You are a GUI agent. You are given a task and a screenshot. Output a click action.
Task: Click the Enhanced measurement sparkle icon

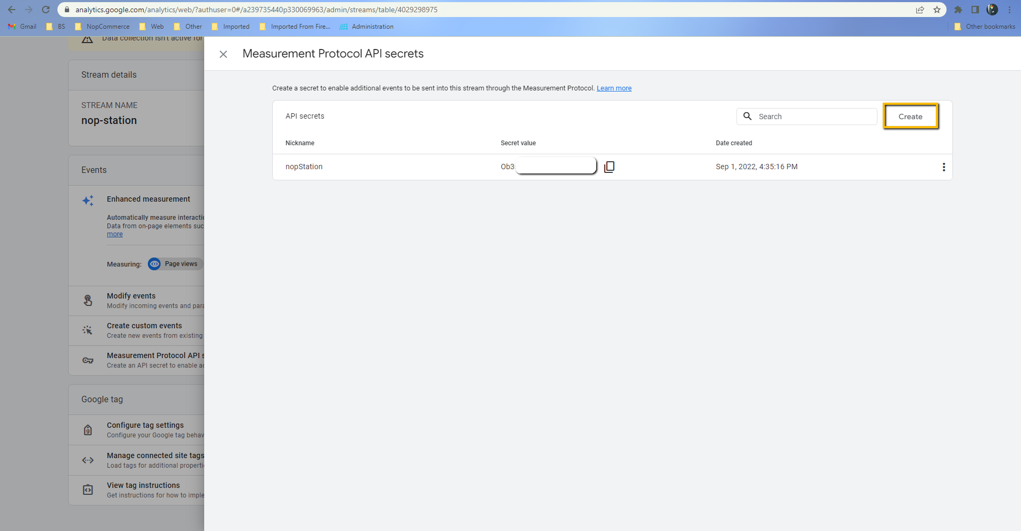point(88,201)
